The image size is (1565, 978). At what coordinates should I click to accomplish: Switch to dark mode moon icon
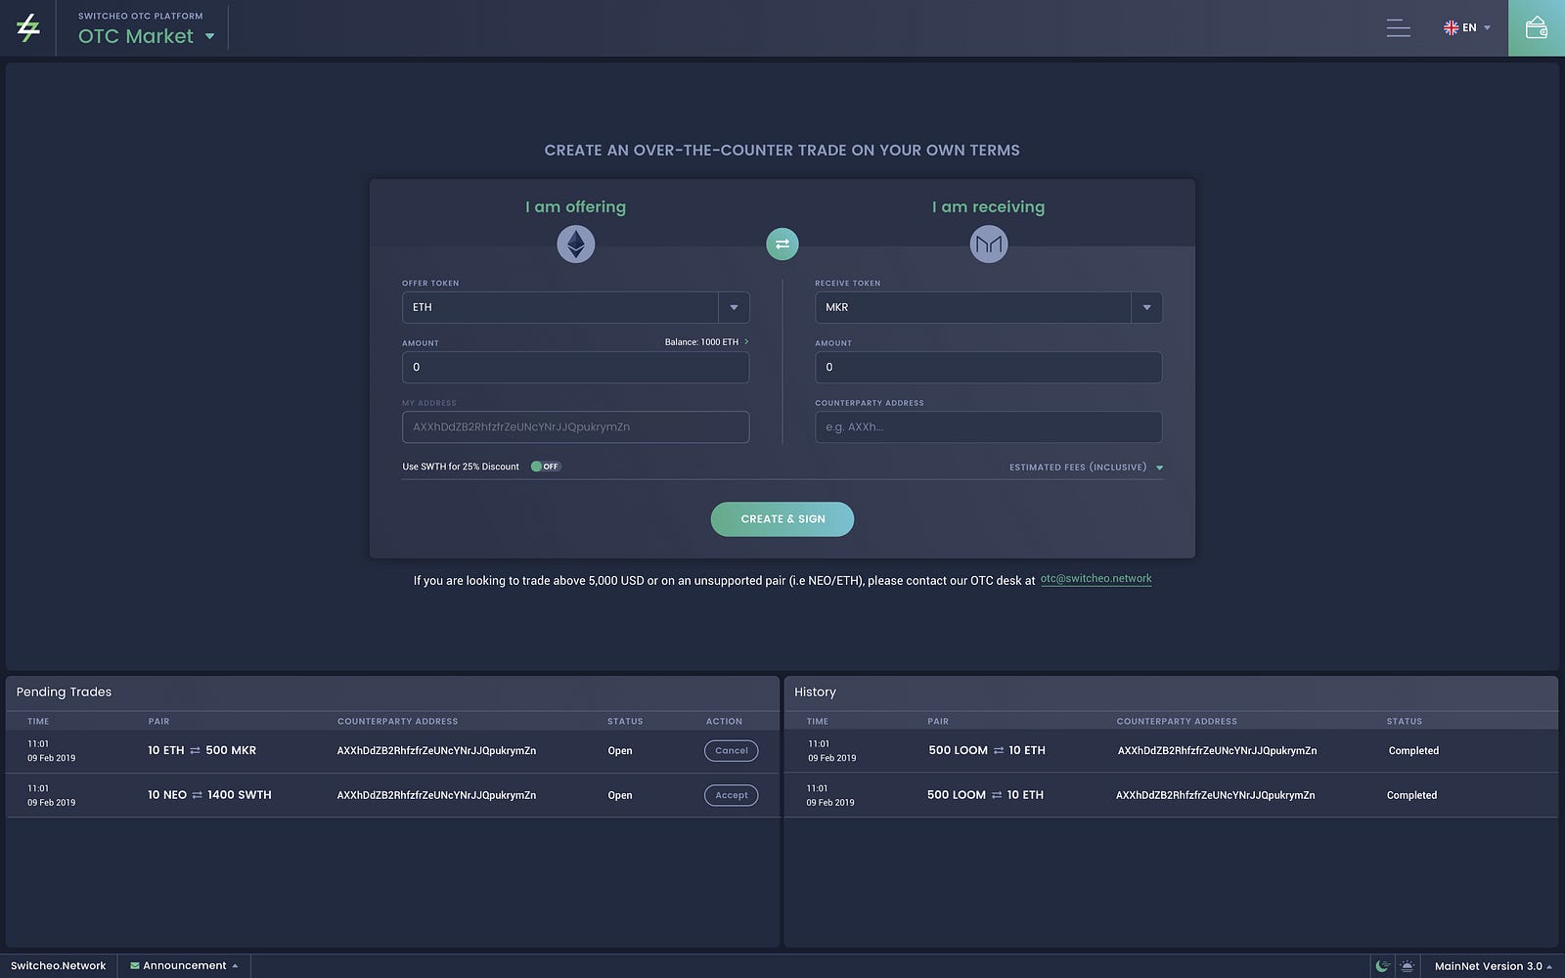(1382, 966)
